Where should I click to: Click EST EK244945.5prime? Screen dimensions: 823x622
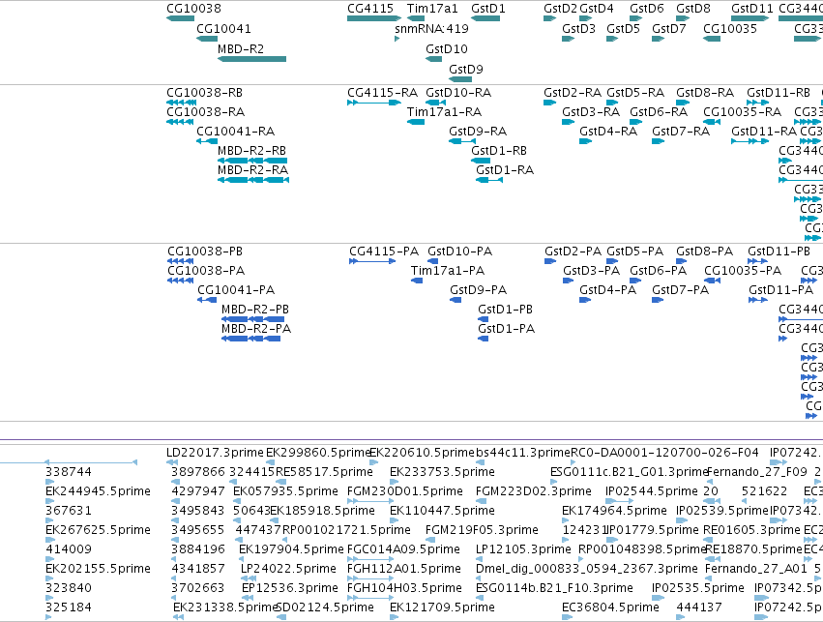(50, 501)
